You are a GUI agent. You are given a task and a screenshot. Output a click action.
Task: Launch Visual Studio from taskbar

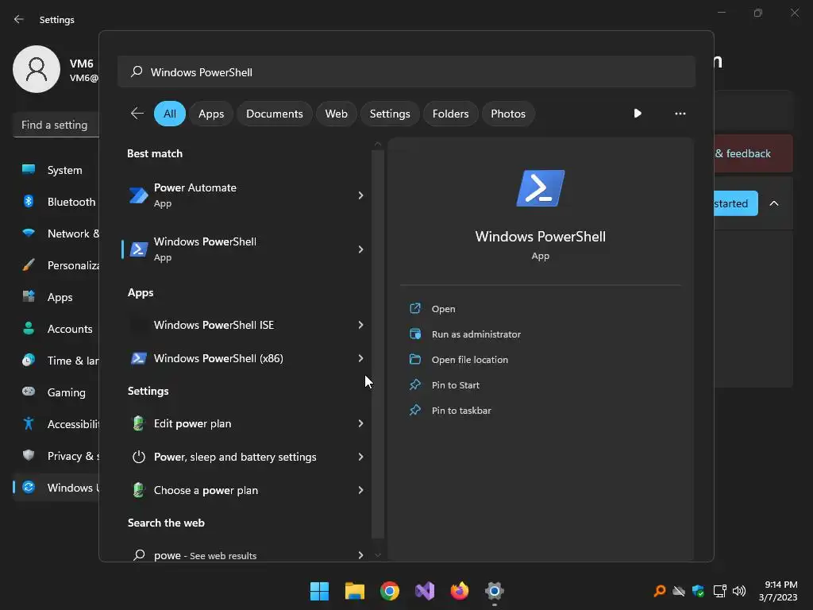[x=425, y=591]
